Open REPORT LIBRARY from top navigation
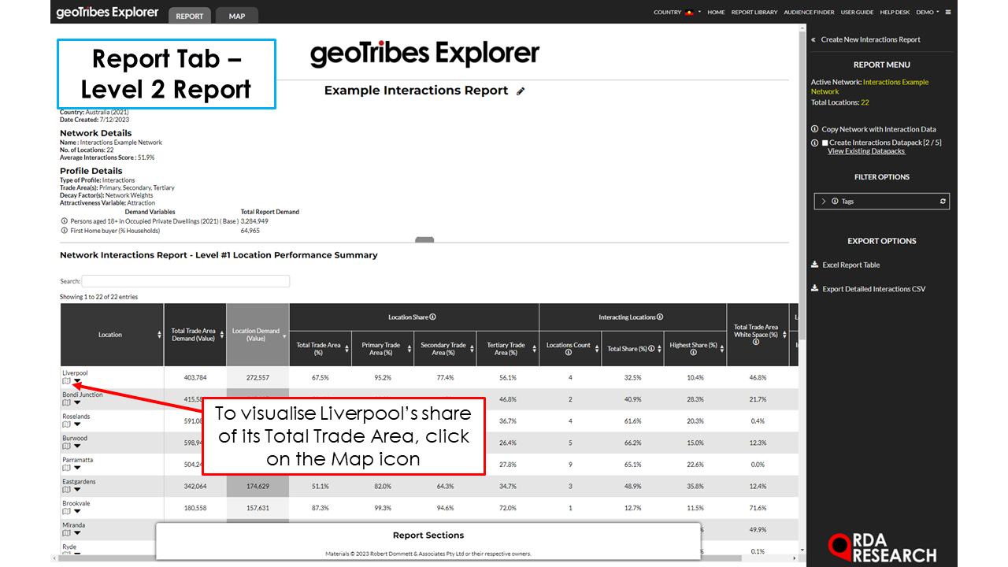 coord(754,13)
